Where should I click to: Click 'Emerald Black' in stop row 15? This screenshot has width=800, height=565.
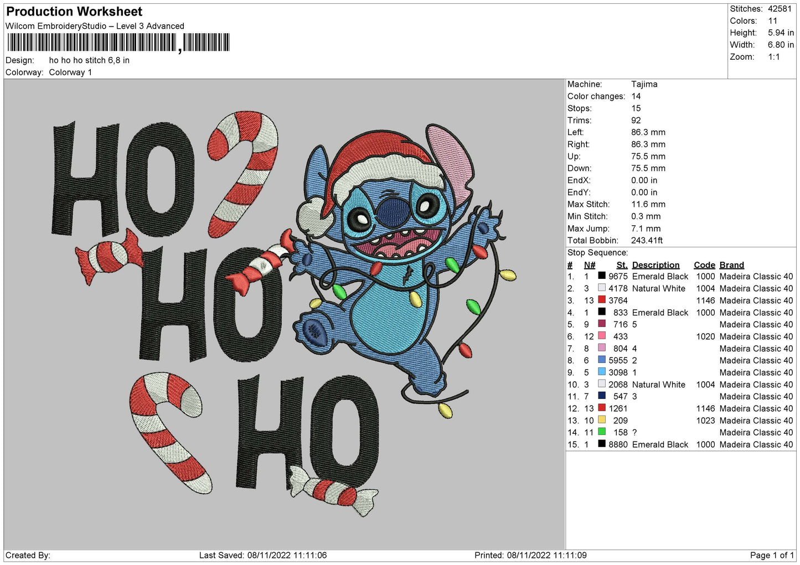(x=660, y=444)
